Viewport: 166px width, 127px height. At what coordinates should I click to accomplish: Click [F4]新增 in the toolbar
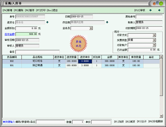point(7,10)
